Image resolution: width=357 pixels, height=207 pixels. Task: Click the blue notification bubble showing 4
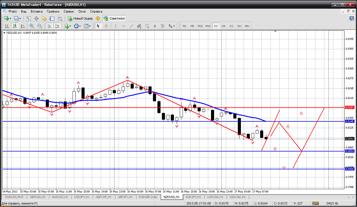pyautogui.click(x=351, y=18)
